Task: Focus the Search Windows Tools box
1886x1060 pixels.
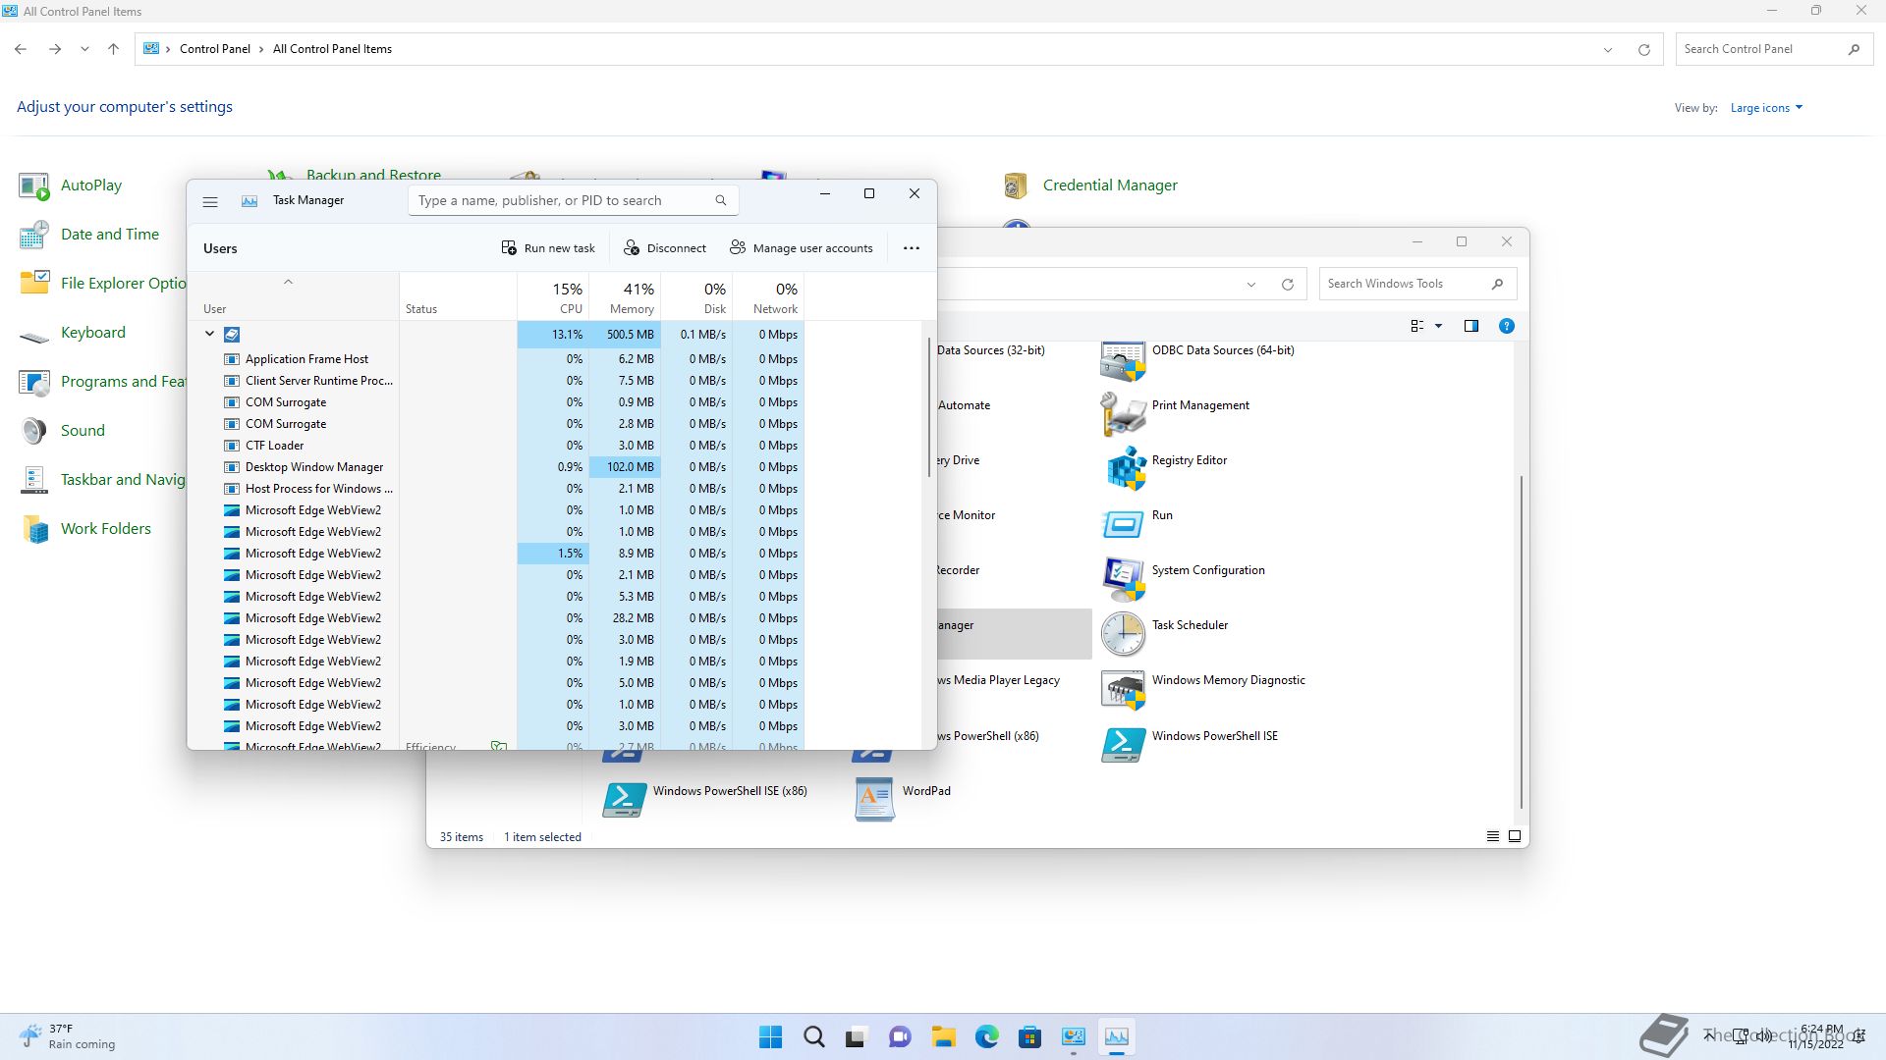Action: pyautogui.click(x=1417, y=284)
